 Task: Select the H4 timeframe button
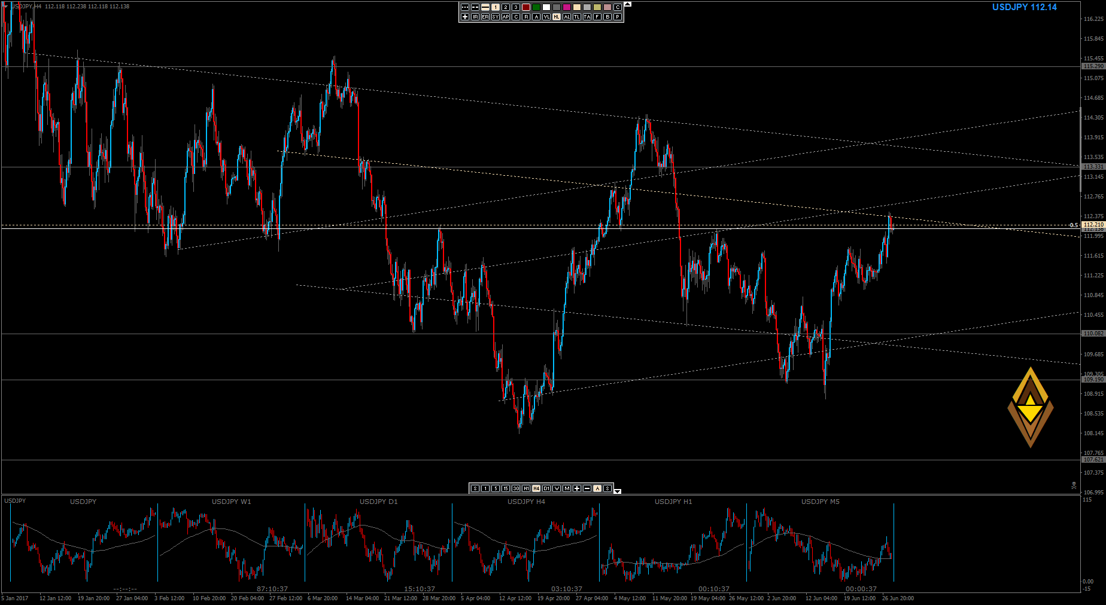536,488
